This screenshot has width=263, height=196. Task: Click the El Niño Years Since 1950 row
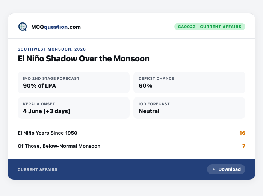coord(131,133)
